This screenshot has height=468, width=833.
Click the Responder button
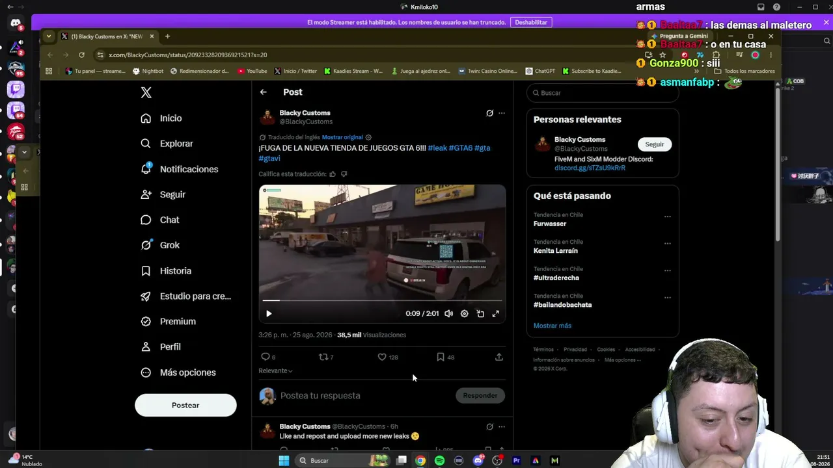pyautogui.click(x=480, y=395)
